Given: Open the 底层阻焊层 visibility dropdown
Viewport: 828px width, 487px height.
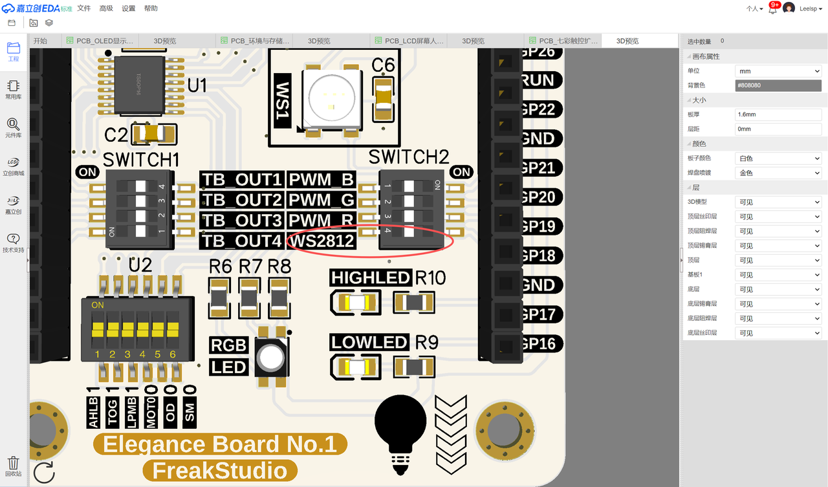Looking at the screenshot, I should click(x=779, y=318).
